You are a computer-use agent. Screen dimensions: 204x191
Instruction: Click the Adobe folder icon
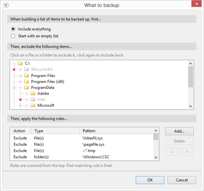(33, 93)
